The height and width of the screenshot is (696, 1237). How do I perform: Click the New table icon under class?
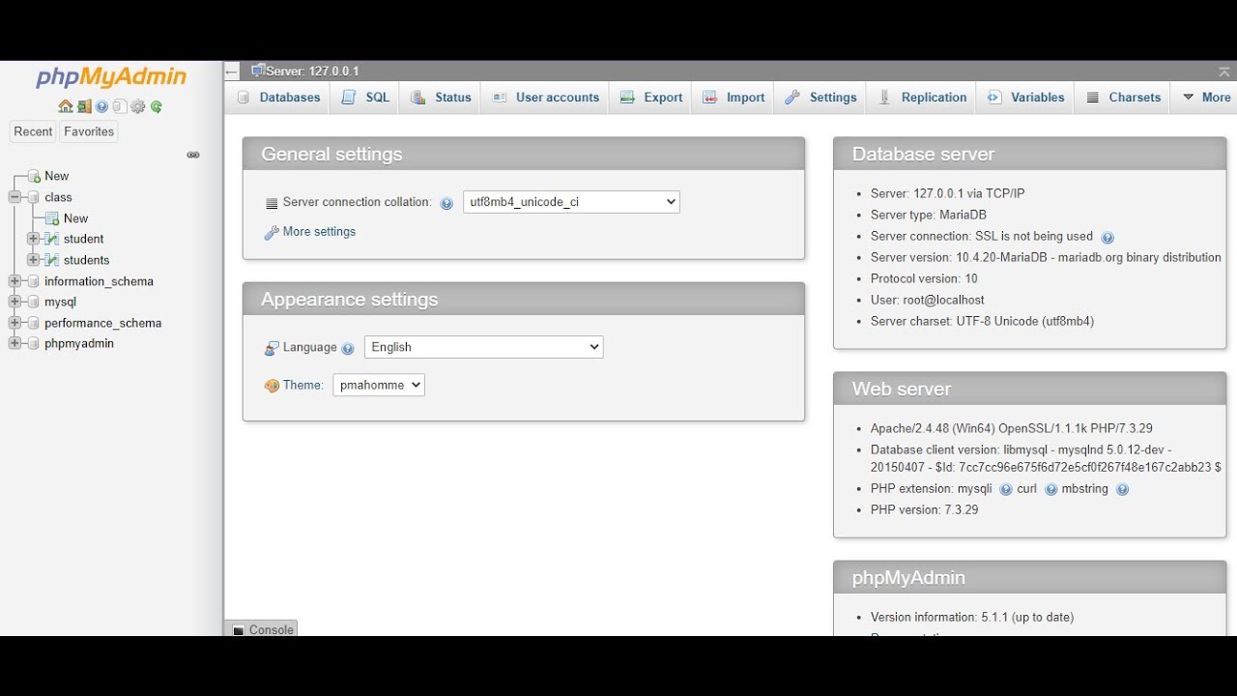coord(52,218)
